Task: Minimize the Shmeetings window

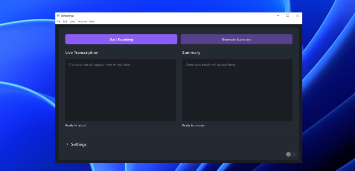Action: pos(278,16)
